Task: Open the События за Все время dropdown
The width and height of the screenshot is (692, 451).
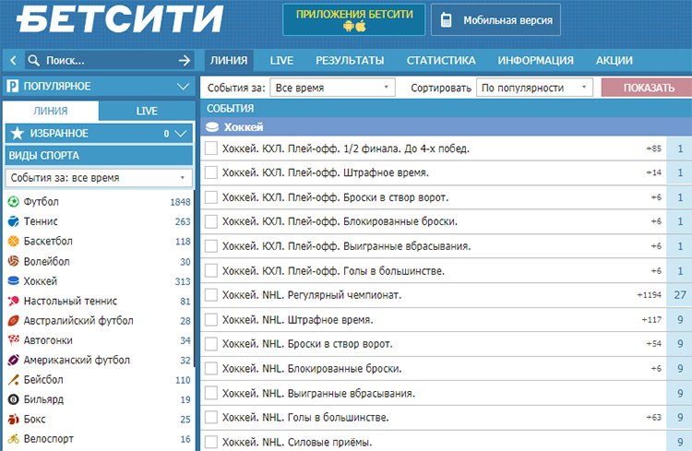Action: (332, 88)
